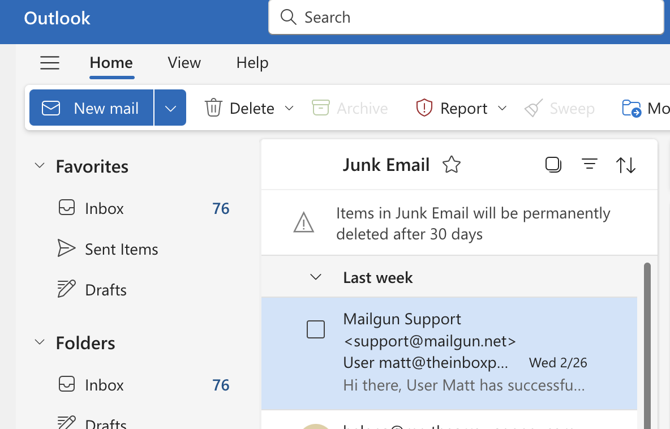The height and width of the screenshot is (429, 670).
Task: Open the Report phishing icon
Action: (423, 108)
